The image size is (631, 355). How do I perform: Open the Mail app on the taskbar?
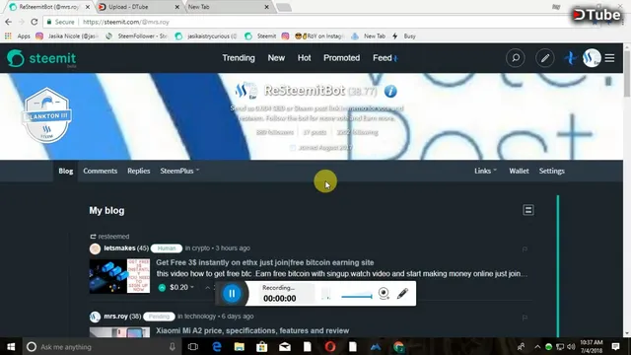pos(285,346)
